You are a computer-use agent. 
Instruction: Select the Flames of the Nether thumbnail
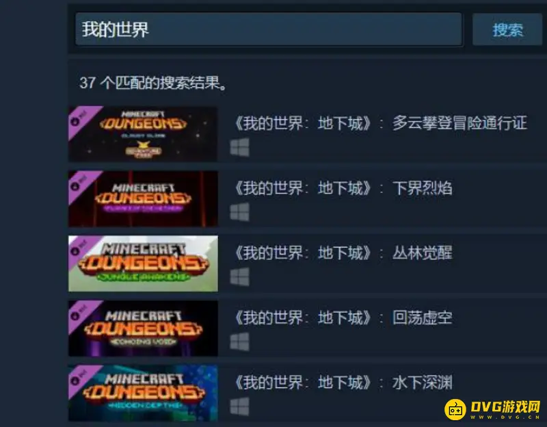(143, 198)
